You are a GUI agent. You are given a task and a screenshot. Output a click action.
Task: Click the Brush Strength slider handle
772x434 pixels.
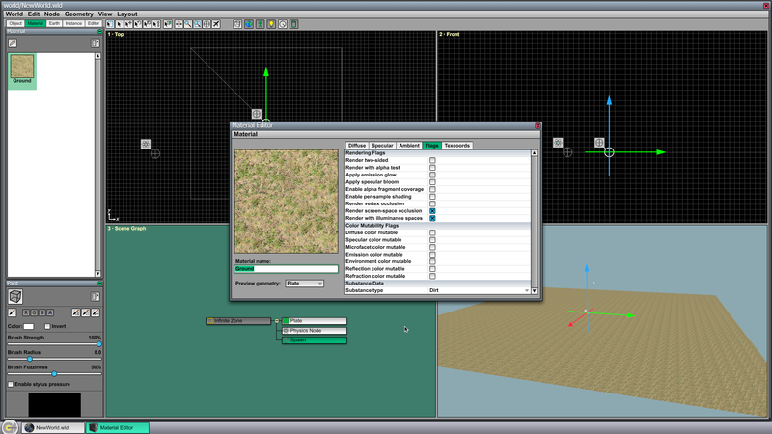(x=99, y=344)
